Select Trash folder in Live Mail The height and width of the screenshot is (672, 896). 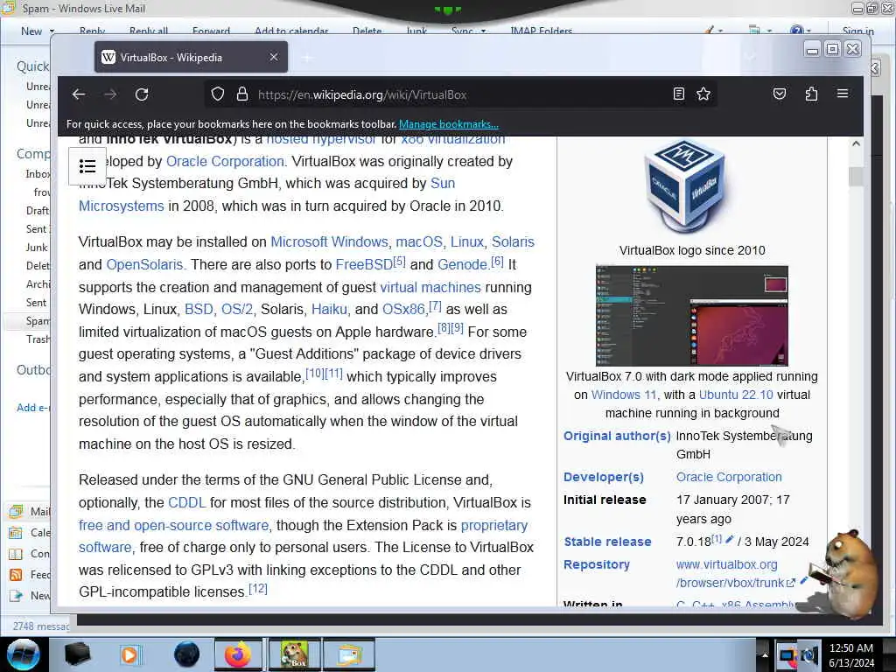[38, 339]
